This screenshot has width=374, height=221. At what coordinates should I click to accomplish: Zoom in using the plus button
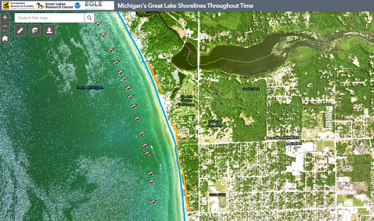(5, 17)
